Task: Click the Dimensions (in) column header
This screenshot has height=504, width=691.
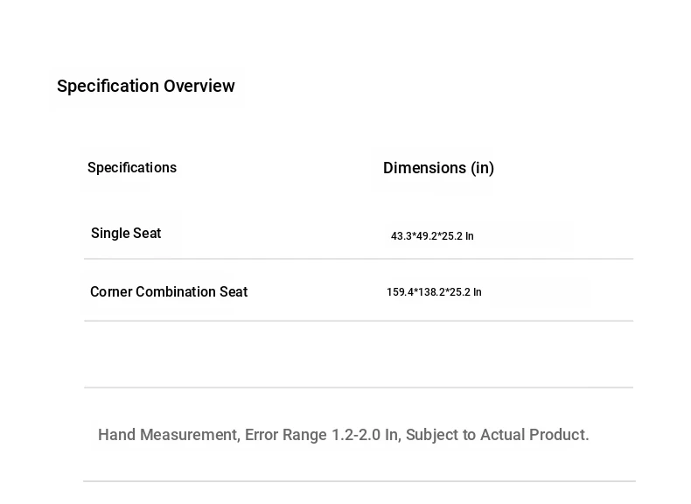Action: (438, 167)
